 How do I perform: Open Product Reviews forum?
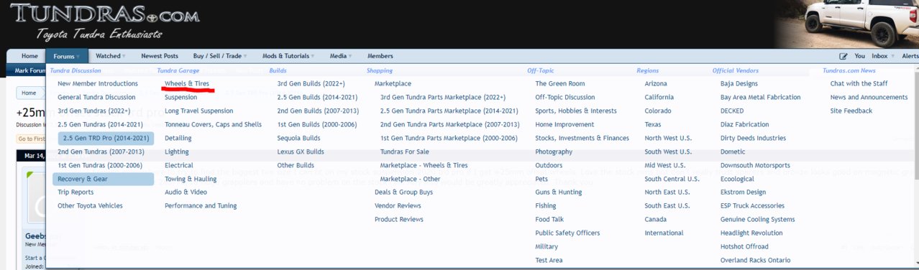pyautogui.click(x=398, y=219)
